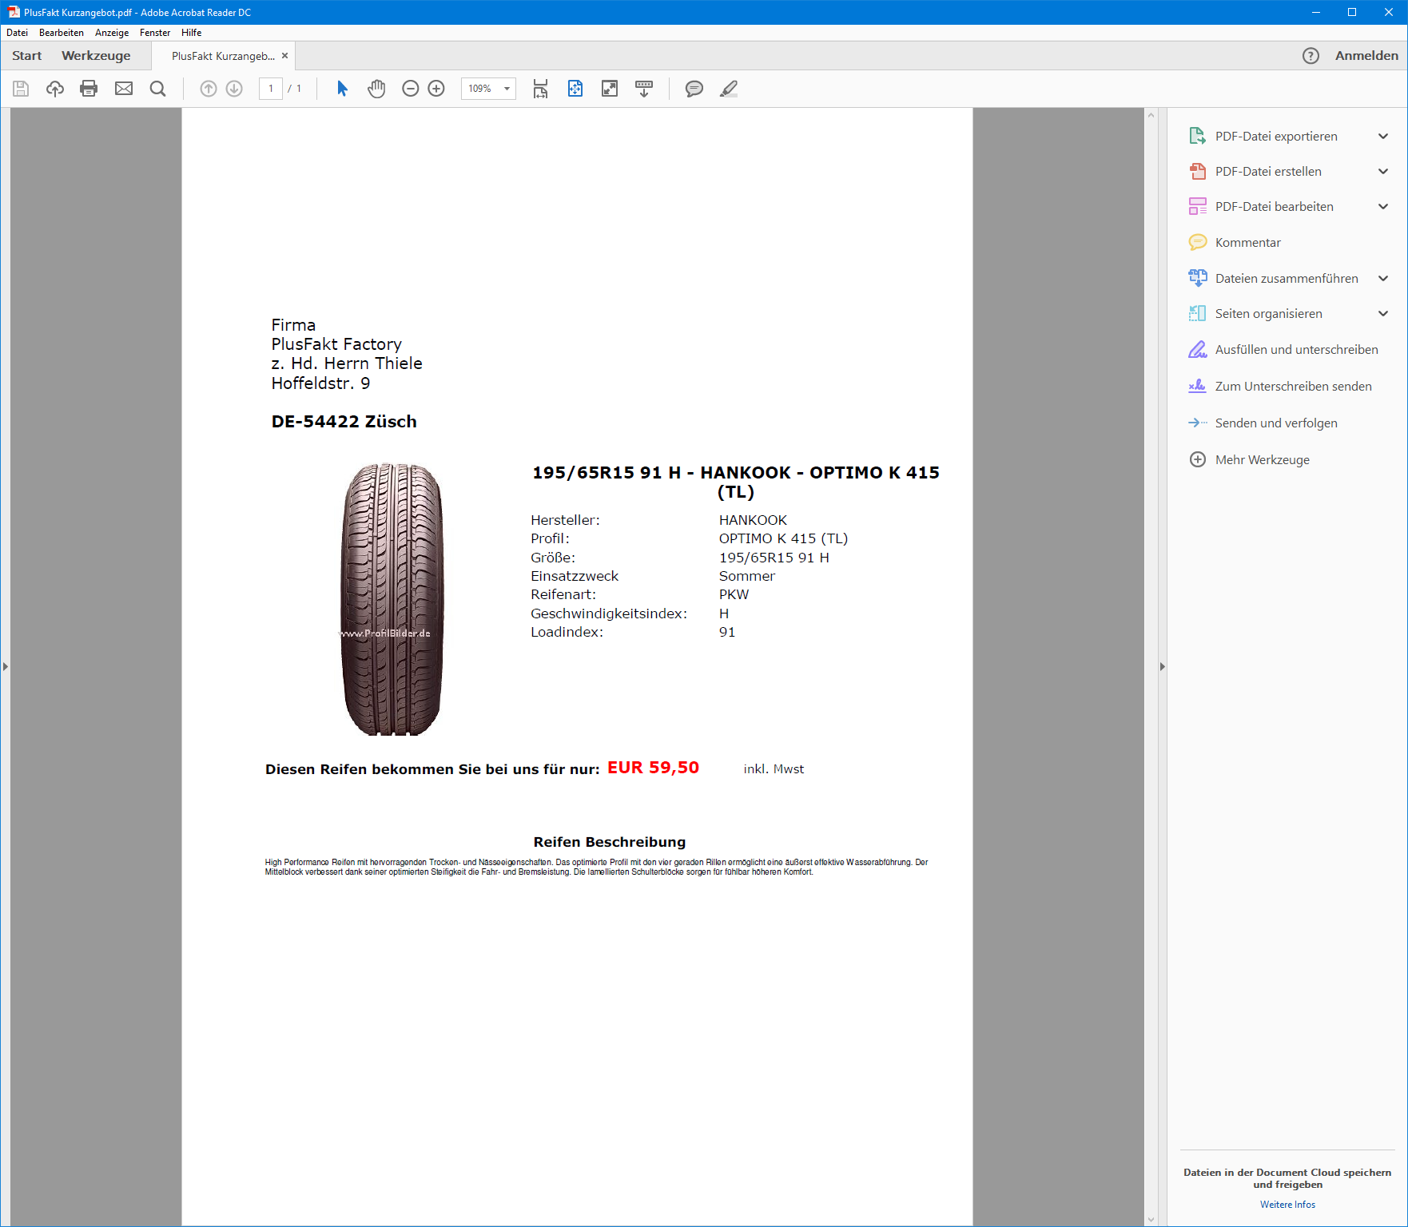The height and width of the screenshot is (1227, 1408).
Task: Select the Hand pan tool
Action: click(x=376, y=89)
